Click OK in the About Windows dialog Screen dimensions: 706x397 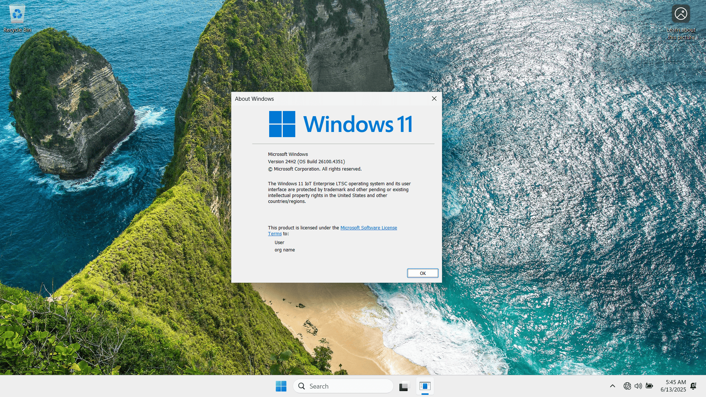click(x=422, y=273)
